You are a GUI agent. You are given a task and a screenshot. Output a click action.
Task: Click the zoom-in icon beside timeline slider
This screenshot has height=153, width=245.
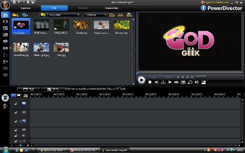pyautogui.click(x=28, y=145)
